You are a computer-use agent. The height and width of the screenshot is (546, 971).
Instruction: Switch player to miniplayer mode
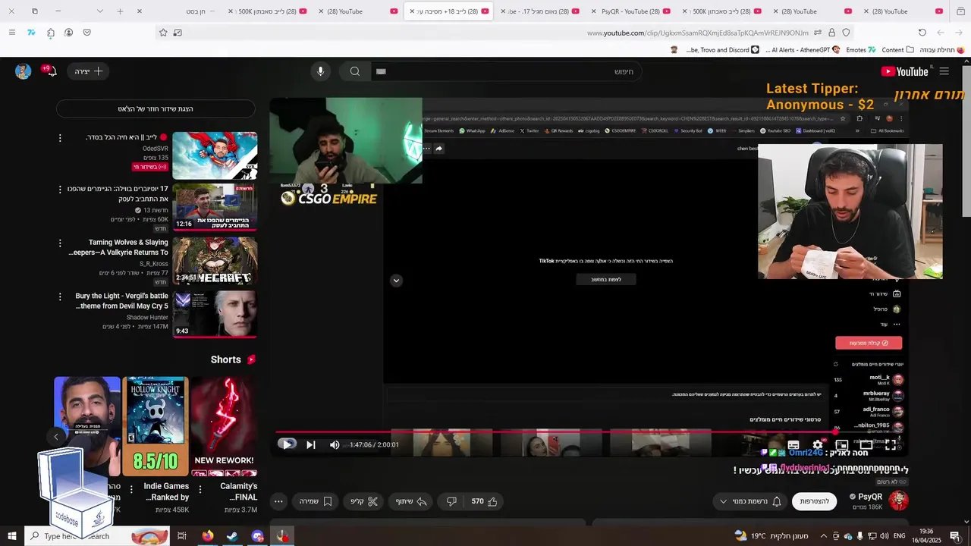coord(842,445)
